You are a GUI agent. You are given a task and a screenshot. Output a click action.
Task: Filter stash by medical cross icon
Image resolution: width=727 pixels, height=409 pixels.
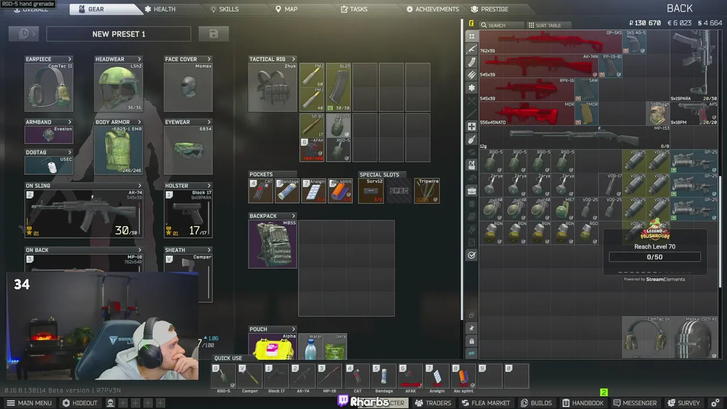471,127
